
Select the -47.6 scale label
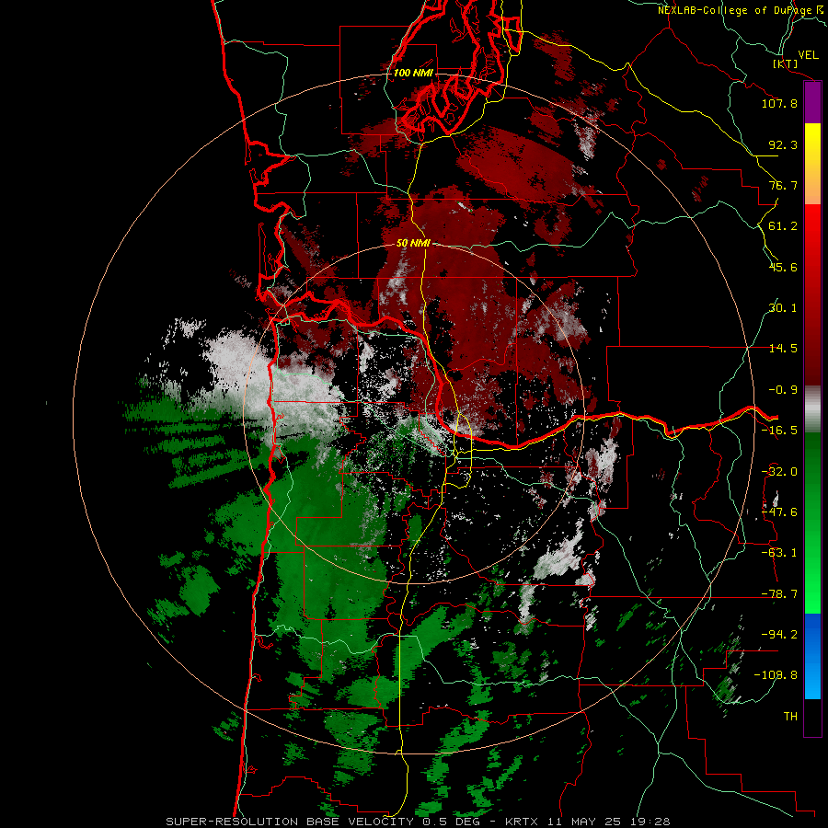(779, 512)
